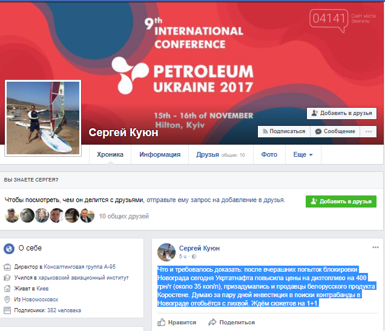The image size is (385, 331).
Task: Open the Друзья tab
Action: coord(220,154)
